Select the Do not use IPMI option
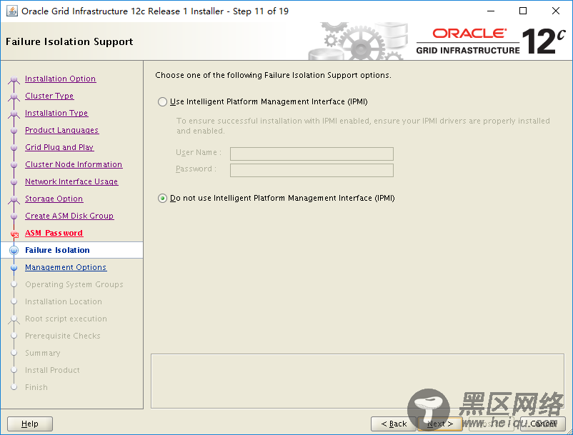Screen dimensions: 573x435 [x=163, y=199]
